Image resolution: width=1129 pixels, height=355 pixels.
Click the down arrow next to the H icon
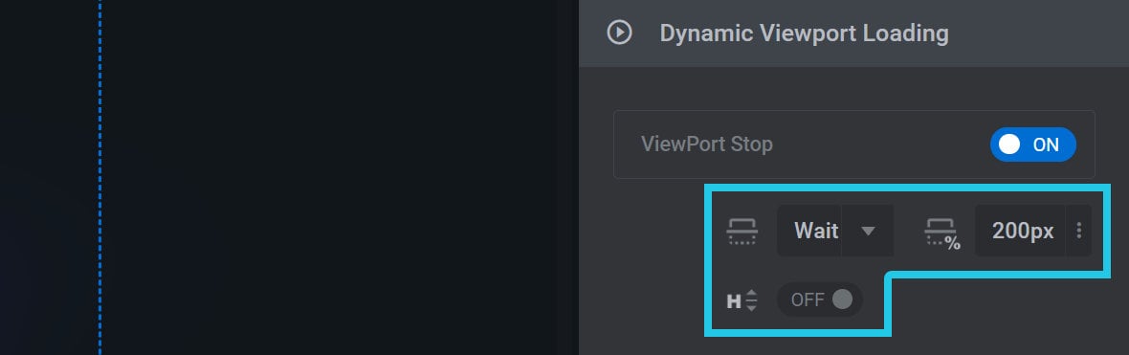tap(752, 307)
